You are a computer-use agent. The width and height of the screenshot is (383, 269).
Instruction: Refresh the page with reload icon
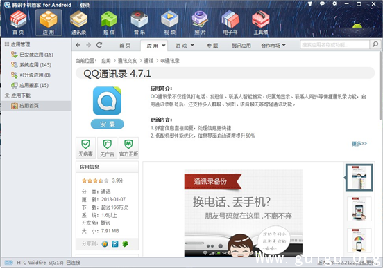click(99, 45)
